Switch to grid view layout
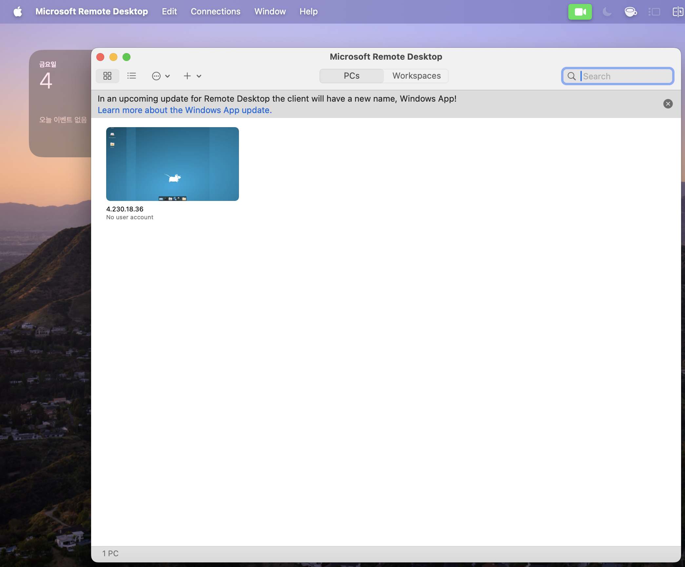The height and width of the screenshot is (567, 685). coord(108,76)
